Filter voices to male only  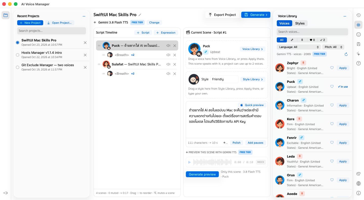(292, 40)
